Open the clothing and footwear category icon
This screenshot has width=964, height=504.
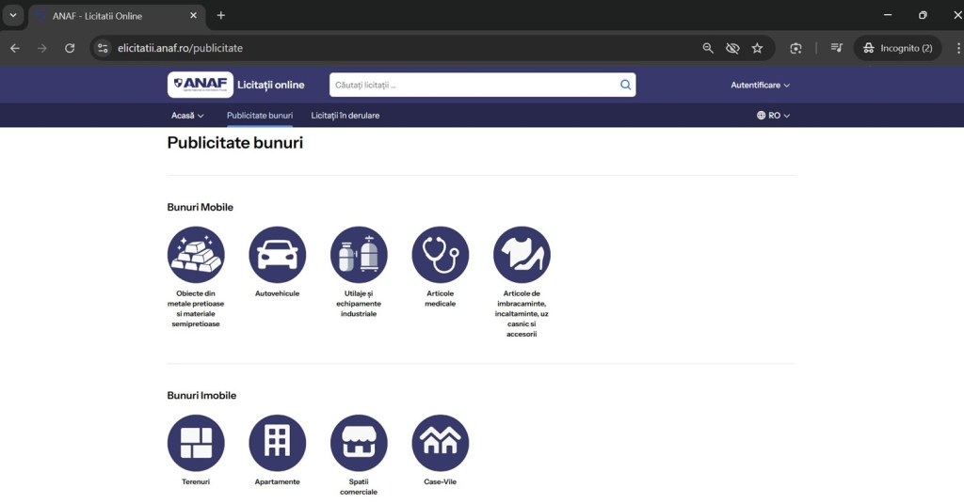(522, 255)
